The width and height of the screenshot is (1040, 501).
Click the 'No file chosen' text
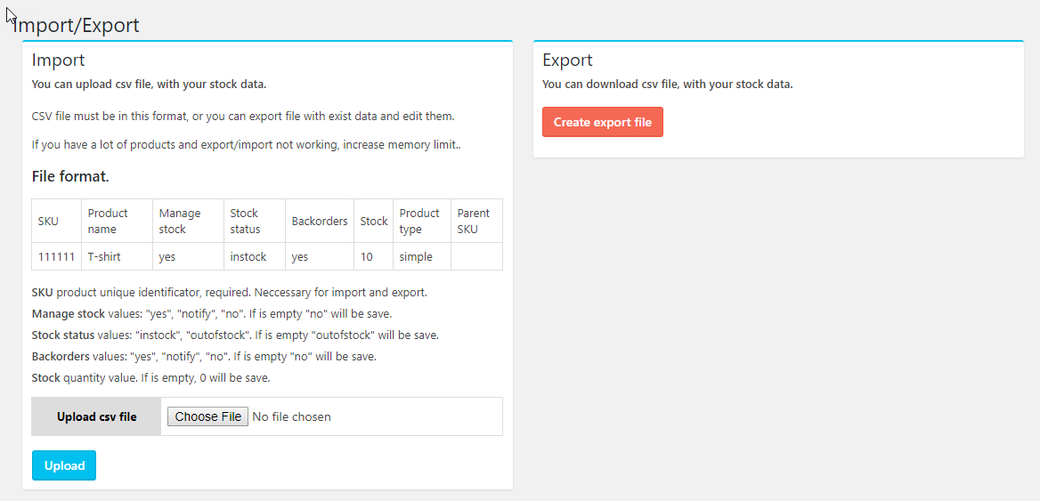click(x=291, y=416)
